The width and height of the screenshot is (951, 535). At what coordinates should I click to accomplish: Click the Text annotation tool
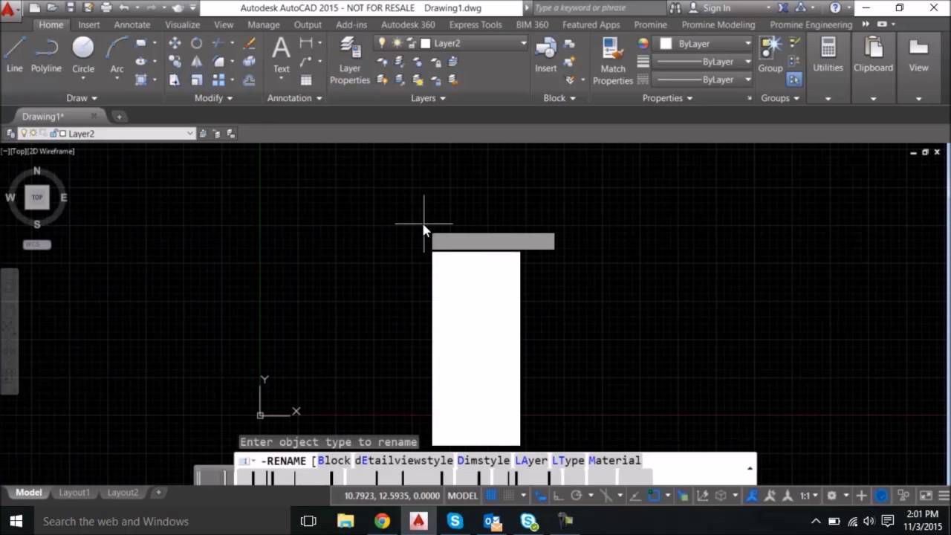coord(281,55)
